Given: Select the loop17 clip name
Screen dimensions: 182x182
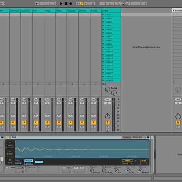Looking at the screenshot, I should (109, 73).
